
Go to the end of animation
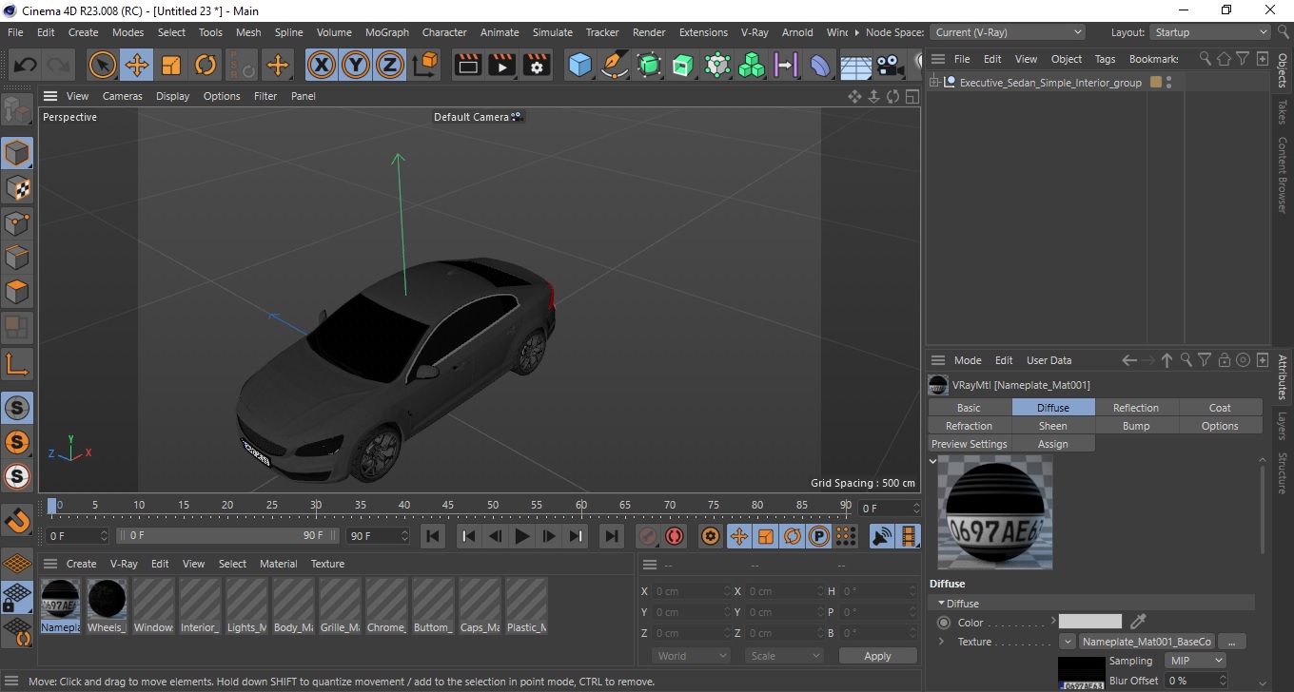tap(612, 536)
